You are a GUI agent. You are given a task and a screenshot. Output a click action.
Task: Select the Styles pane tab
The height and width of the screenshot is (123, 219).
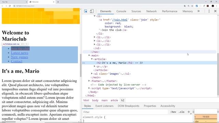88,106
